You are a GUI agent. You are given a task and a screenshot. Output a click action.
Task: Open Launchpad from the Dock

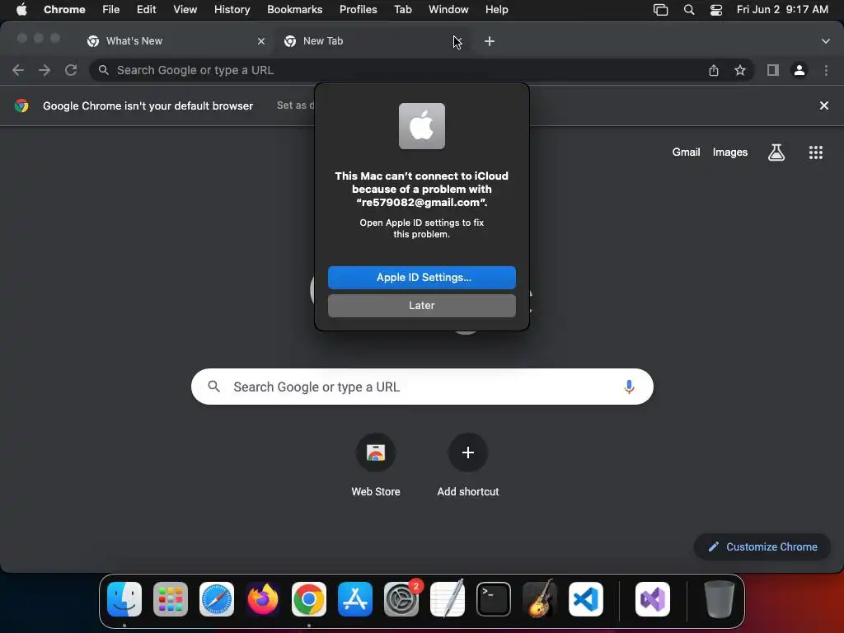171,599
